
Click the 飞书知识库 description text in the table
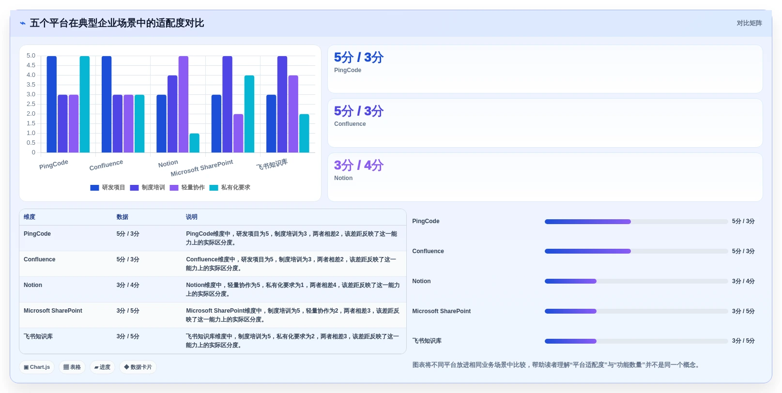click(x=293, y=341)
